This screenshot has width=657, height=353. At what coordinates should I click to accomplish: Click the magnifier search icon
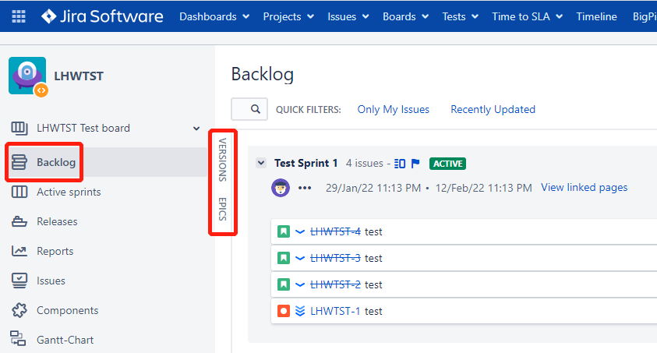pyautogui.click(x=255, y=109)
